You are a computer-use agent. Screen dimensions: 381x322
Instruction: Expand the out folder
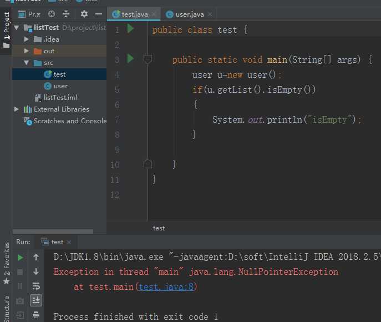pyautogui.click(x=26, y=51)
